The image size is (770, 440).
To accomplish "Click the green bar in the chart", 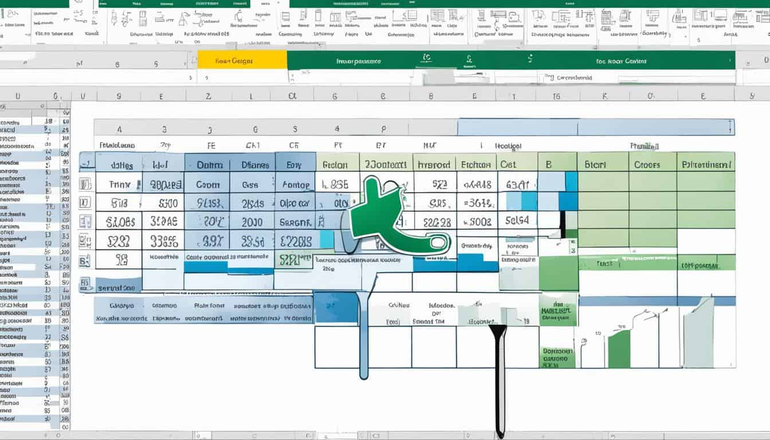I will pyautogui.click(x=618, y=348).
